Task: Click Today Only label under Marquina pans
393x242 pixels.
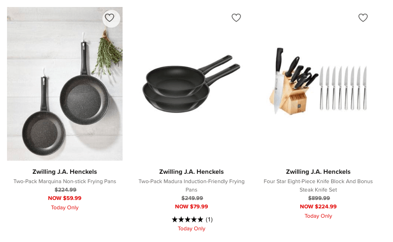Action: [x=65, y=207]
